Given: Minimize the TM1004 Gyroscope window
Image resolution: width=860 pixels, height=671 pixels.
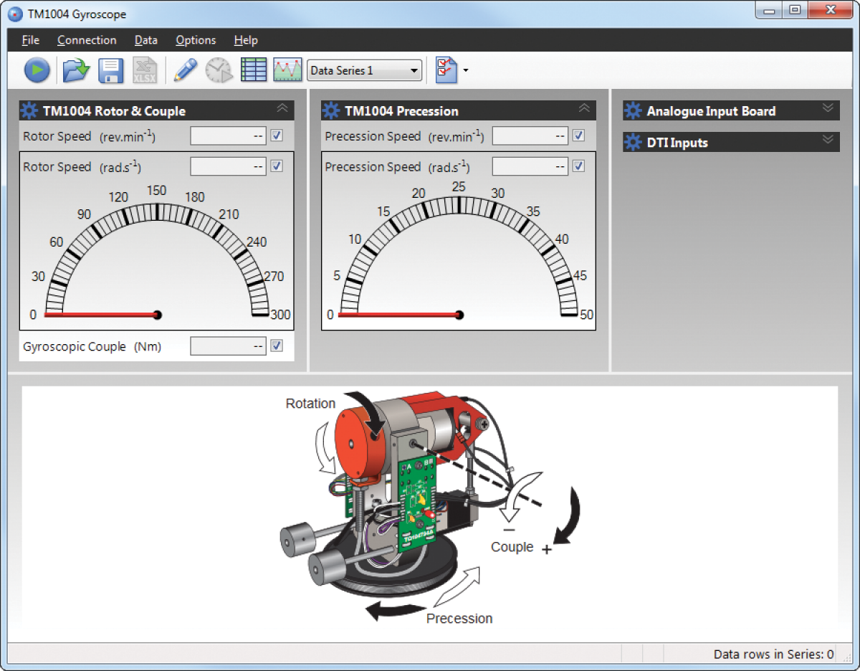Looking at the screenshot, I should click(770, 11).
